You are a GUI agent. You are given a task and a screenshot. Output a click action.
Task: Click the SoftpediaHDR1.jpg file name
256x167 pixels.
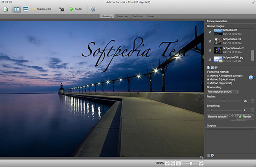(x=233, y=58)
